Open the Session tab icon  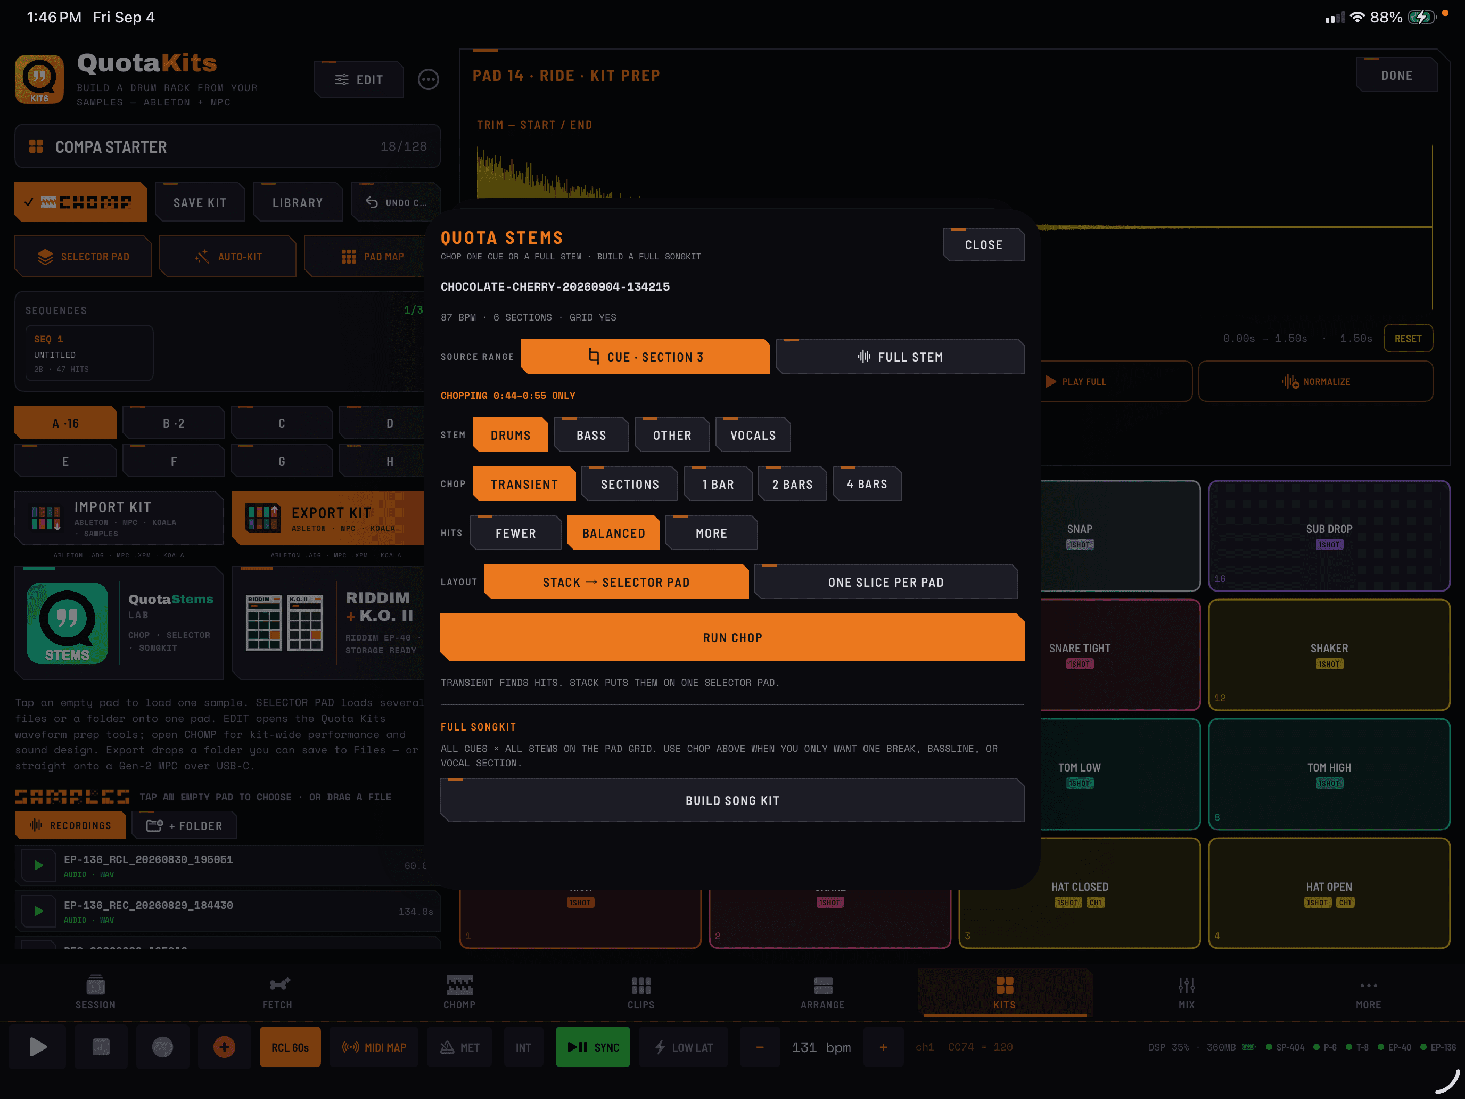coord(95,985)
